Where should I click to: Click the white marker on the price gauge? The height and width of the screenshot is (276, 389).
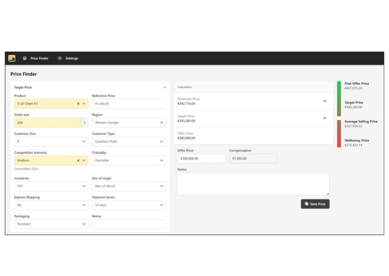[x=339, y=118]
